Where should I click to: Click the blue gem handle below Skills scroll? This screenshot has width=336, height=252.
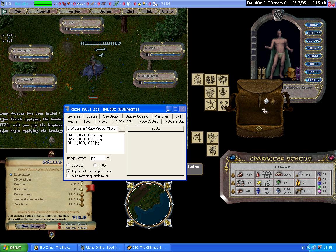tap(52, 235)
